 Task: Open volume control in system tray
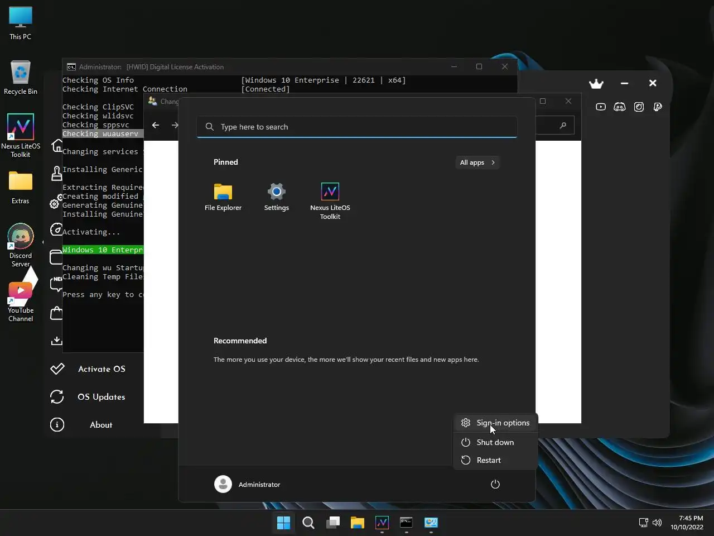point(657,523)
